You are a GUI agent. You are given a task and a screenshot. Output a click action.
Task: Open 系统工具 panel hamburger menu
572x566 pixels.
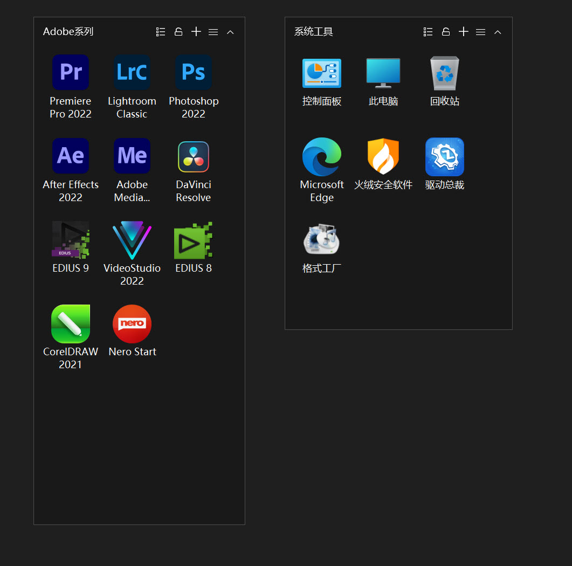(x=480, y=32)
